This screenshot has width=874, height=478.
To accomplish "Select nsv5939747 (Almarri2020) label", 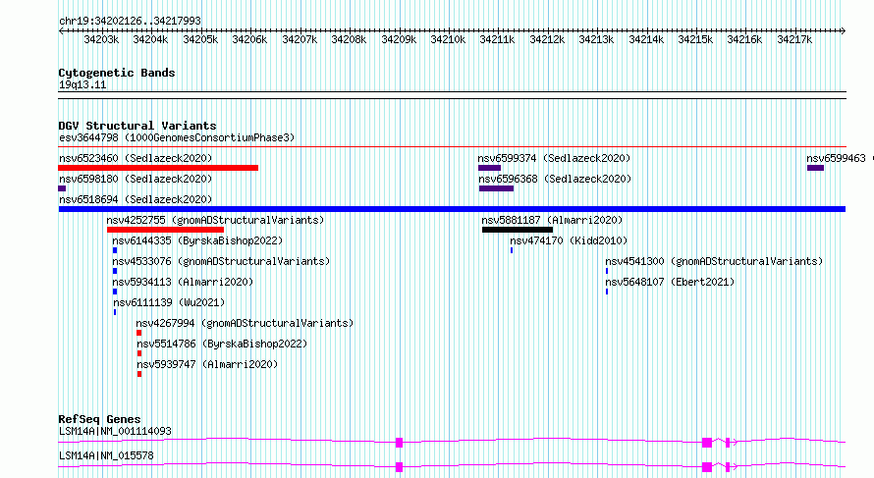I will point(207,364).
